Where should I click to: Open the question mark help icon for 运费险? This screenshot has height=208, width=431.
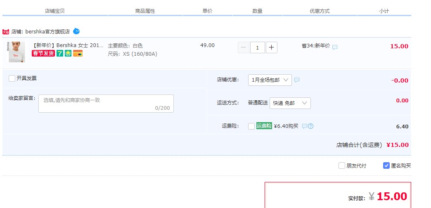[x=310, y=126]
